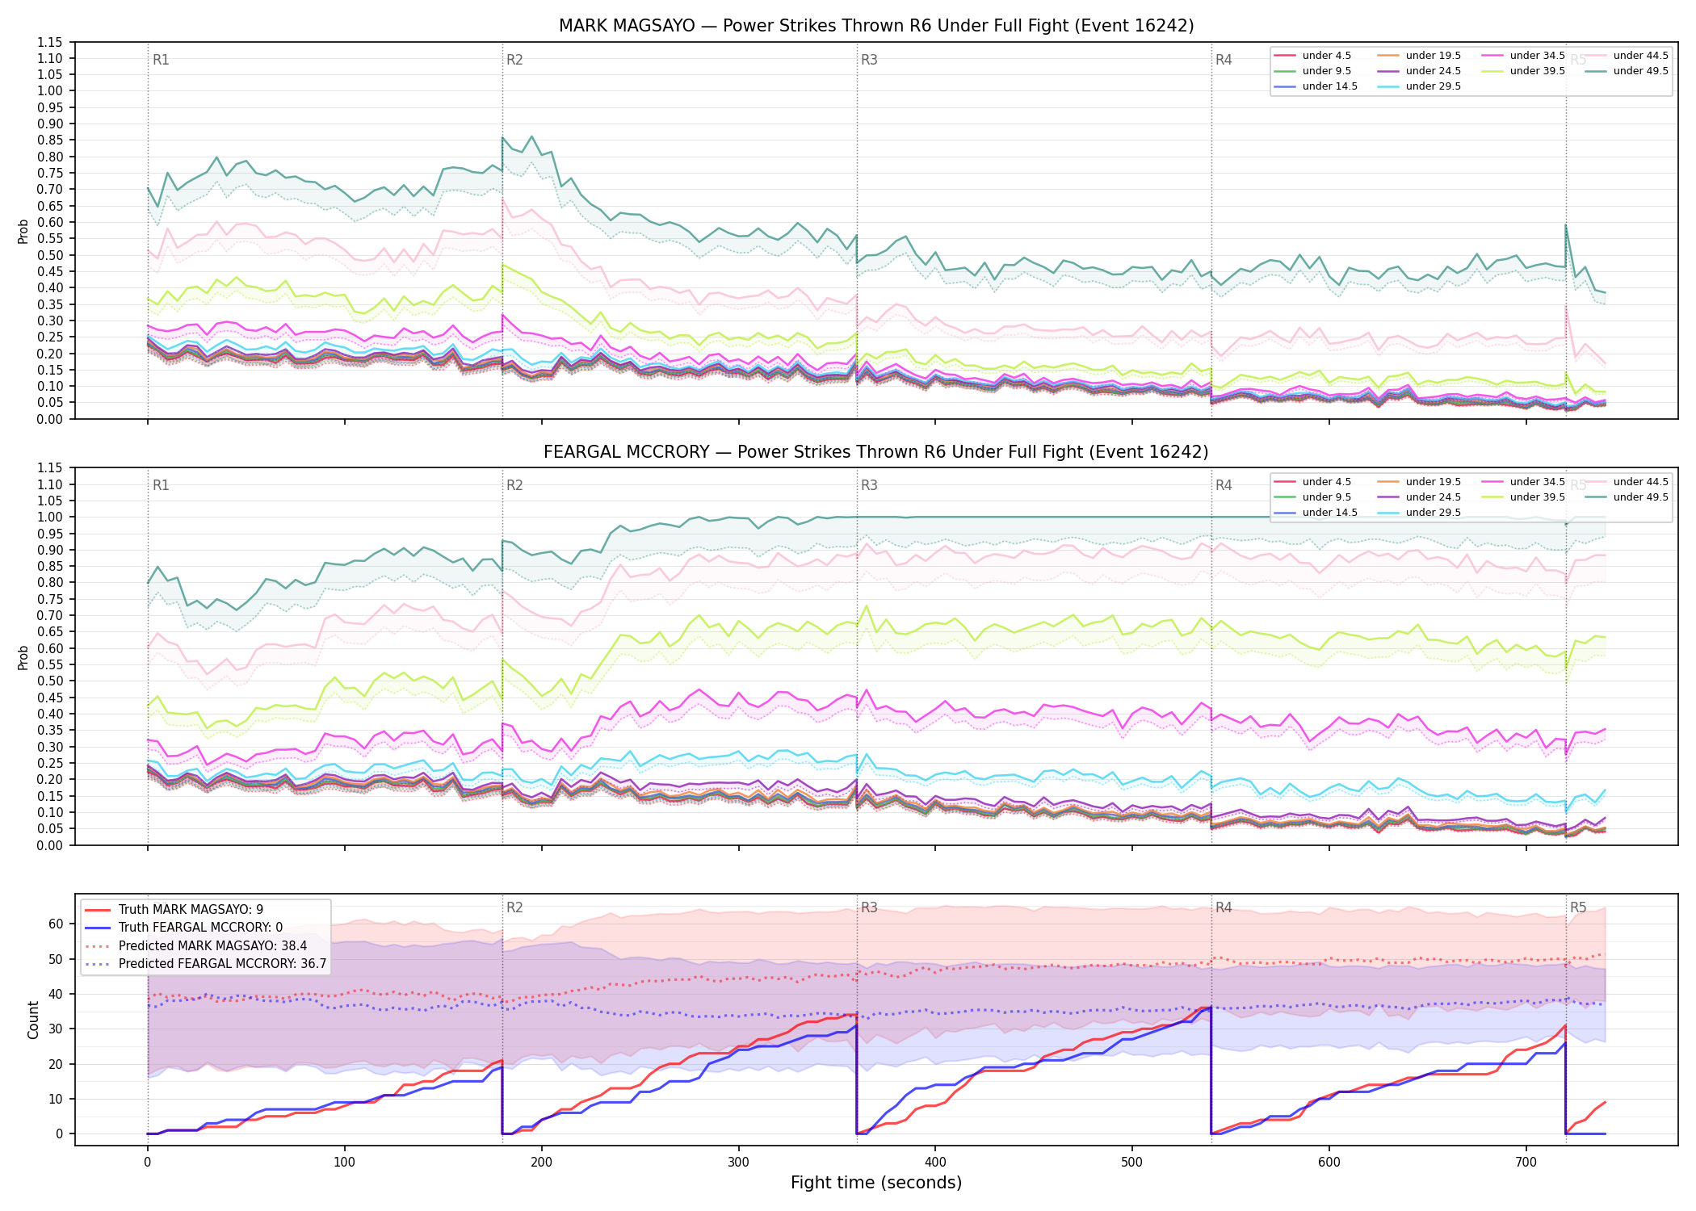Click the 600 tick on the time axis
The height and width of the screenshot is (1211, 1696).
coord(1329,1163)
